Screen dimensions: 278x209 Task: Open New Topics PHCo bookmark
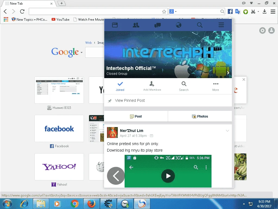click(x=29, y=19)
